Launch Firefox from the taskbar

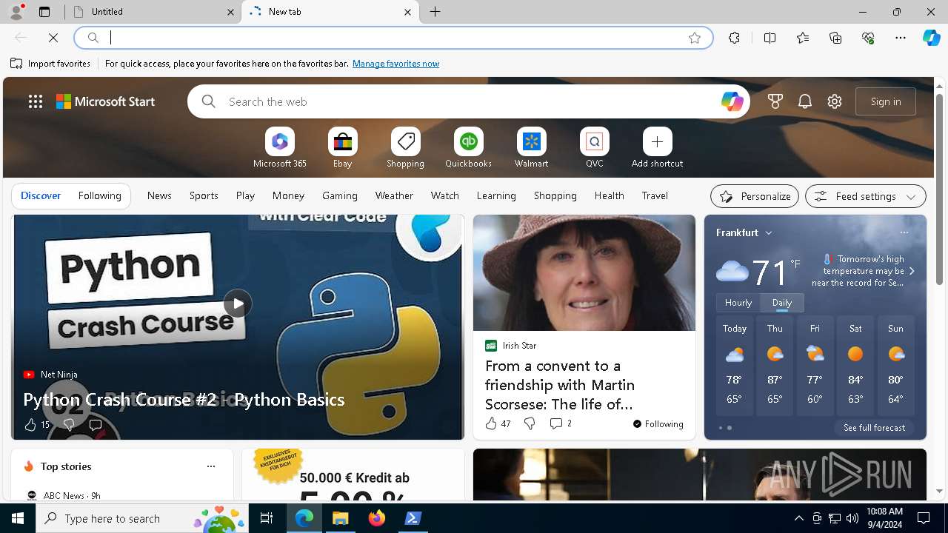pos(377,518)
